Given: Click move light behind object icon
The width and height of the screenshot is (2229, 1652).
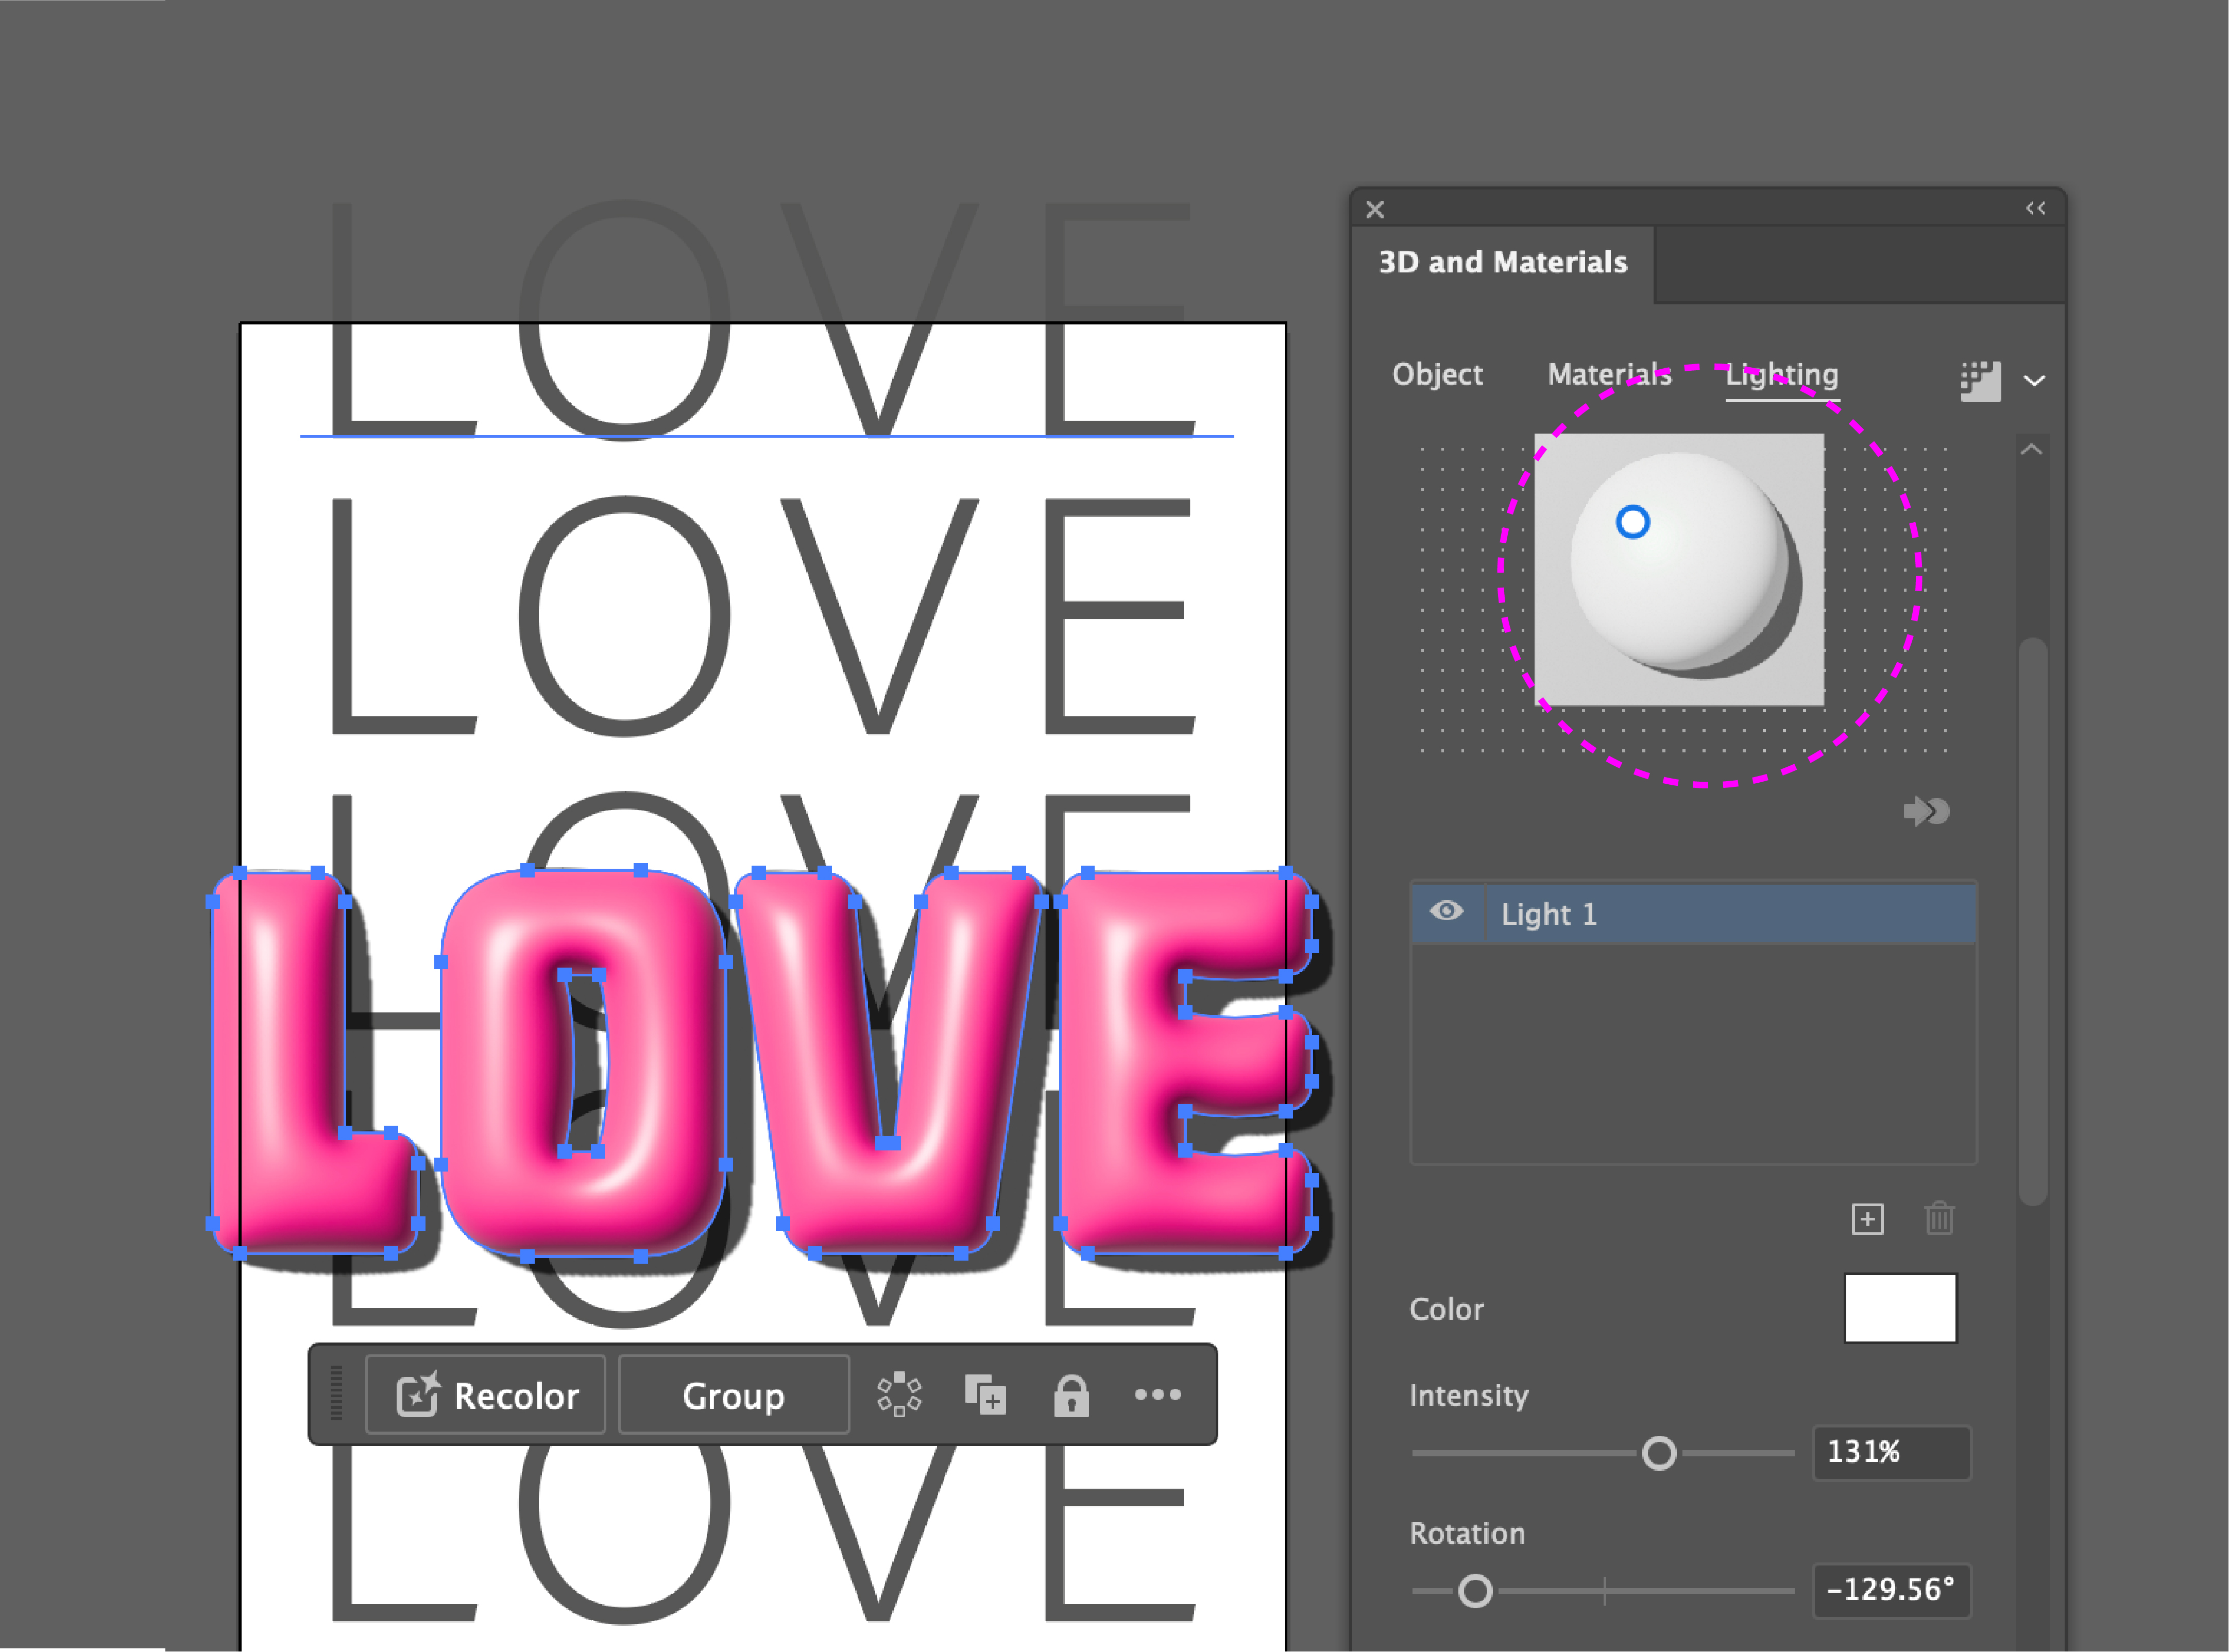Looking at the screenshot, I should 1926,811.
